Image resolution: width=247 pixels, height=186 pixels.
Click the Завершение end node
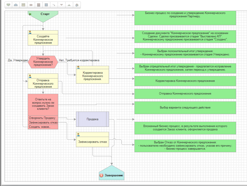click(x=112, y=174)
